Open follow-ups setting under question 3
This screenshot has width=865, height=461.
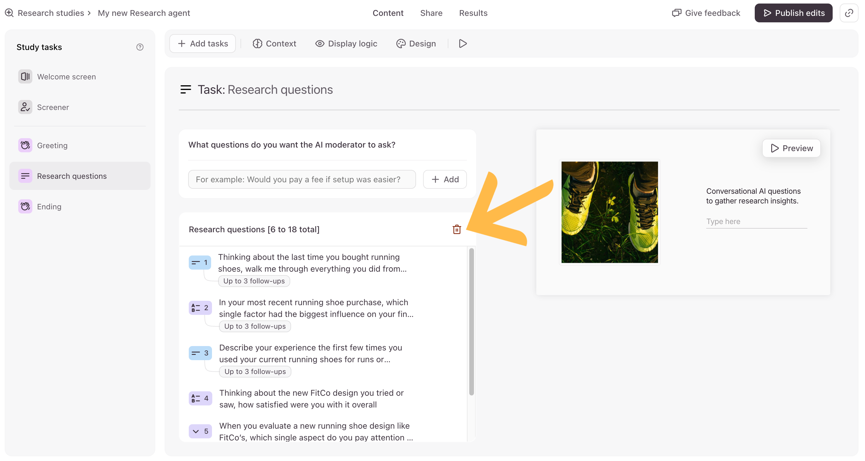point(255,372)
